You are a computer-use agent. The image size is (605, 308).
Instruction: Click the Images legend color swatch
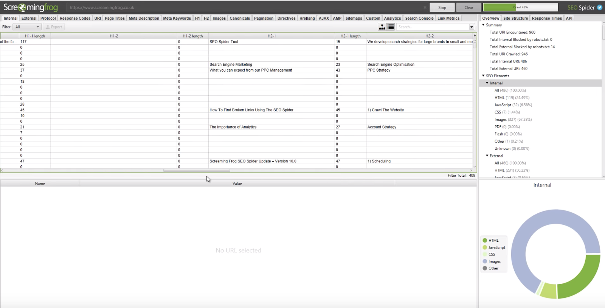coord(485,261)
